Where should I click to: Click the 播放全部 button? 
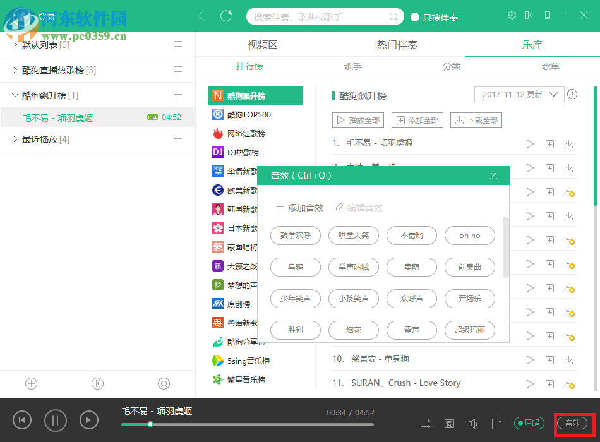pyautogui.click(x=358, y=119)
